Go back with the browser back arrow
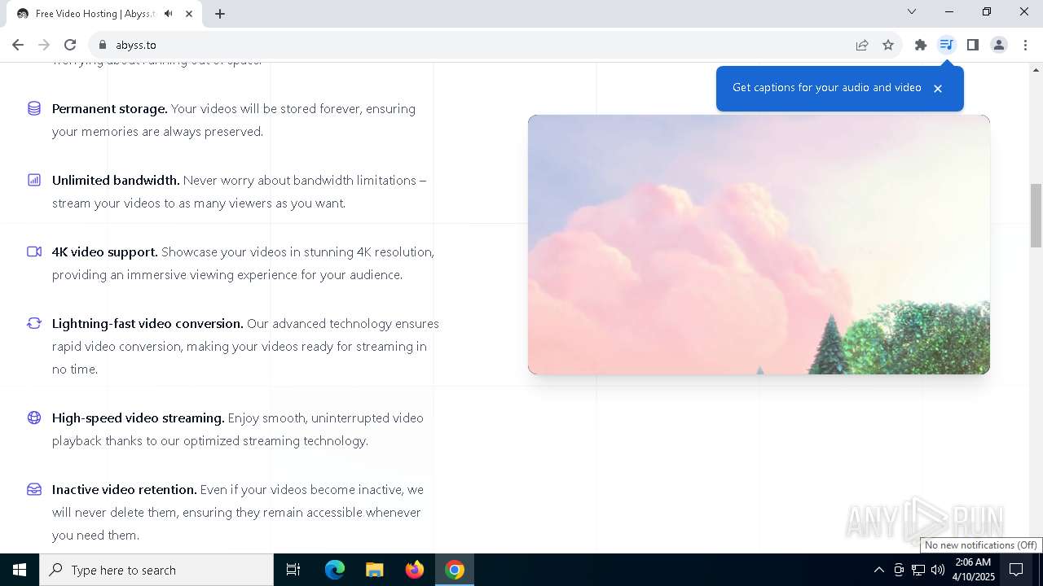1043x586 pixels. click(x=18, y=45)
